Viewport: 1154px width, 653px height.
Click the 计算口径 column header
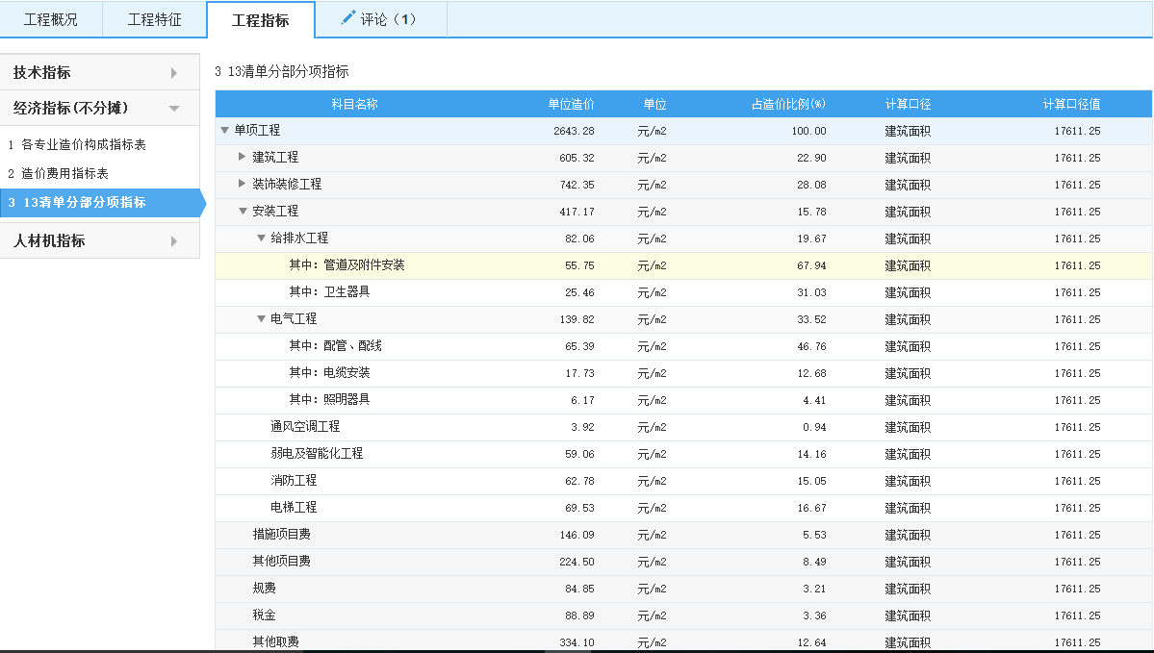(x=908, y=105)
